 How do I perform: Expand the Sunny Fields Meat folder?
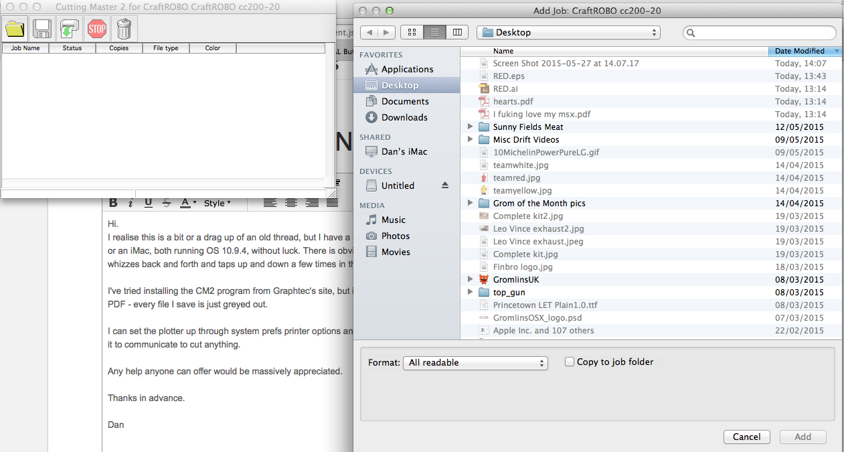(x=471, y=127)
